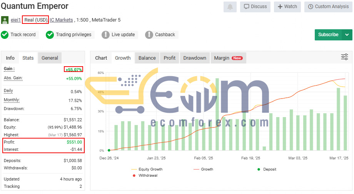This screenshot has width=354, height=194.
Task: Open chart settings sliders icon
Action: tap(344, 57)
